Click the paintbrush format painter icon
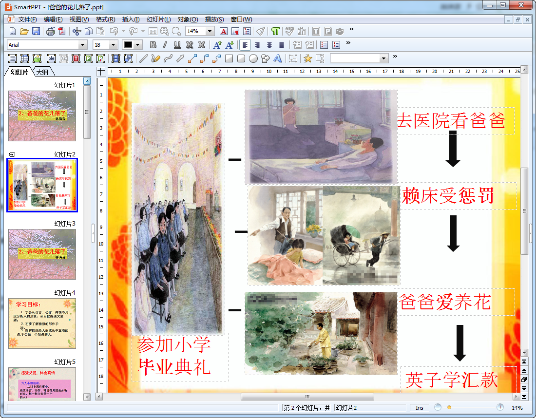The image size is (536, 418). (261, 32)
